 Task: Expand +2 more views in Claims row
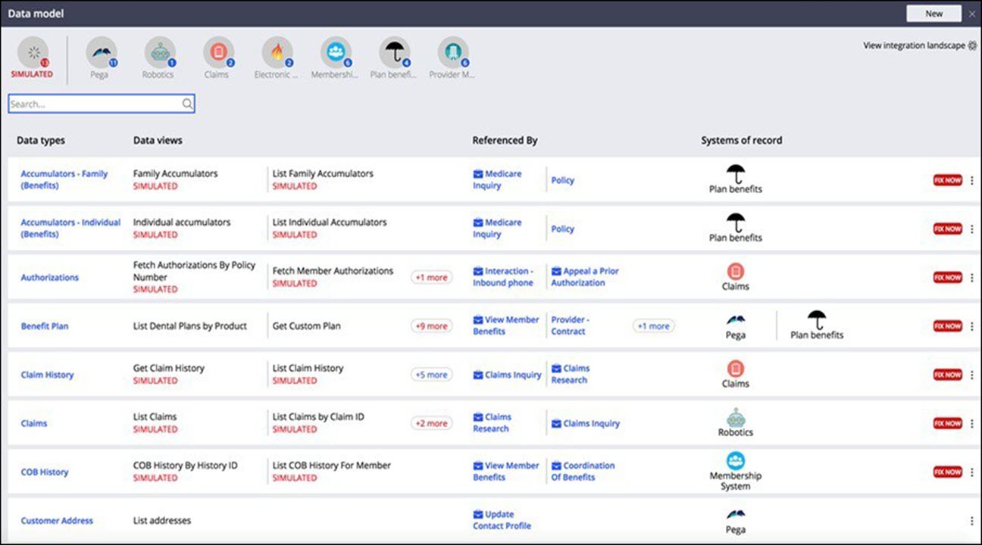coord(431,423)
